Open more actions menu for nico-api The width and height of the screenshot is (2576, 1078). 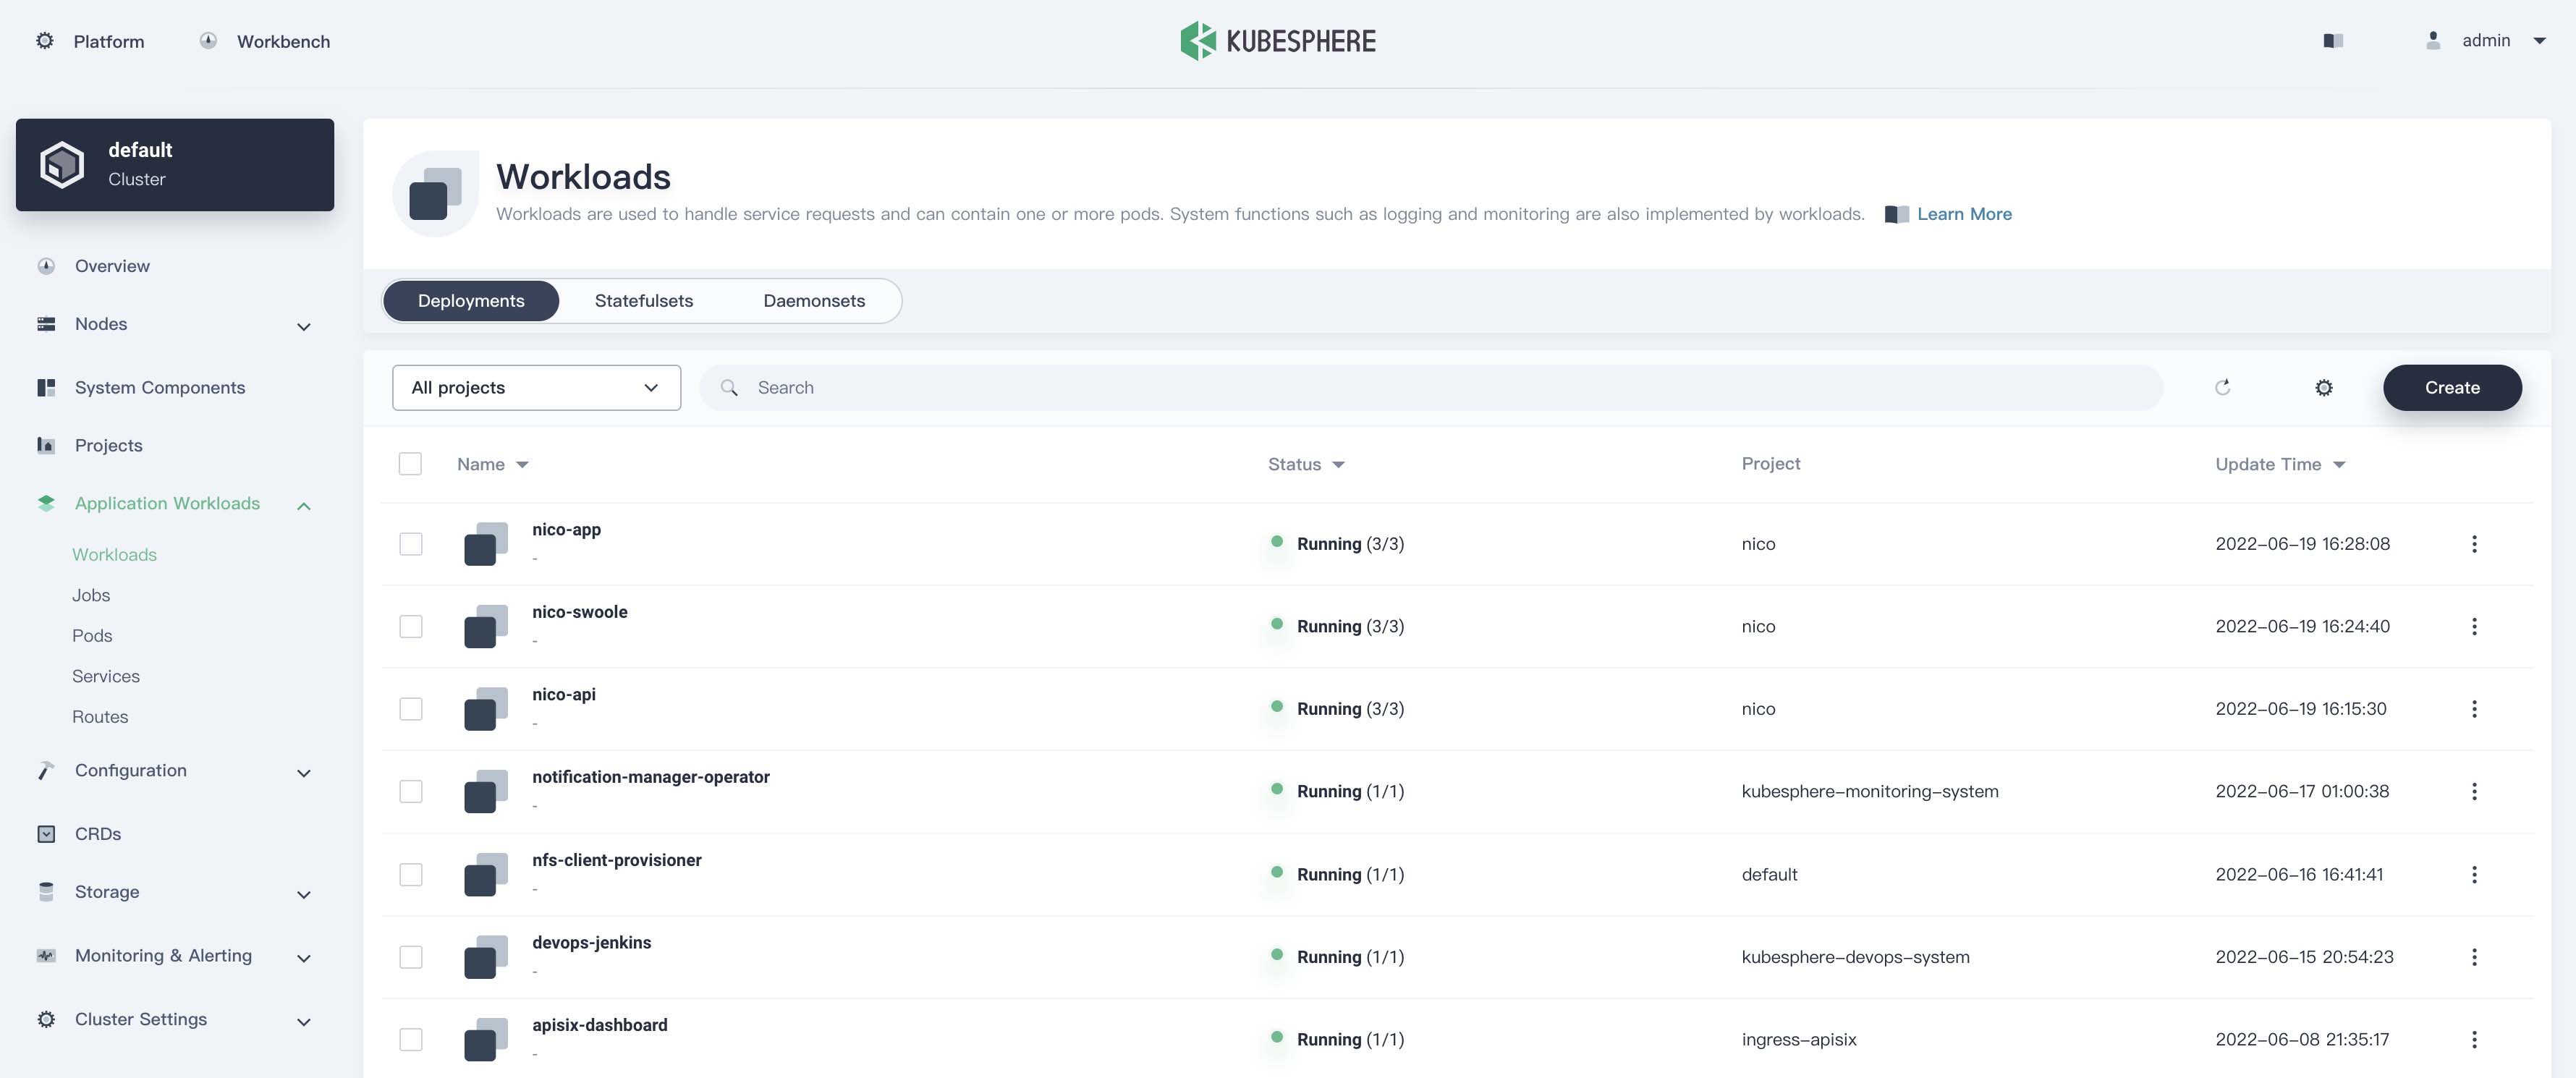[x=2474, y=709]
